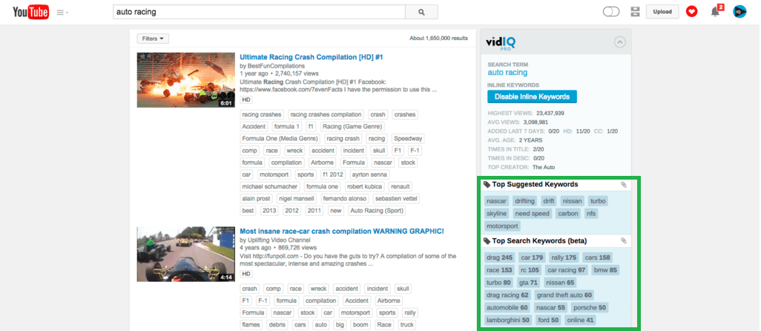This screenshot has height=331, width=761.
Task: Click the Racing (Game Genre) tag
Action: 352,127
